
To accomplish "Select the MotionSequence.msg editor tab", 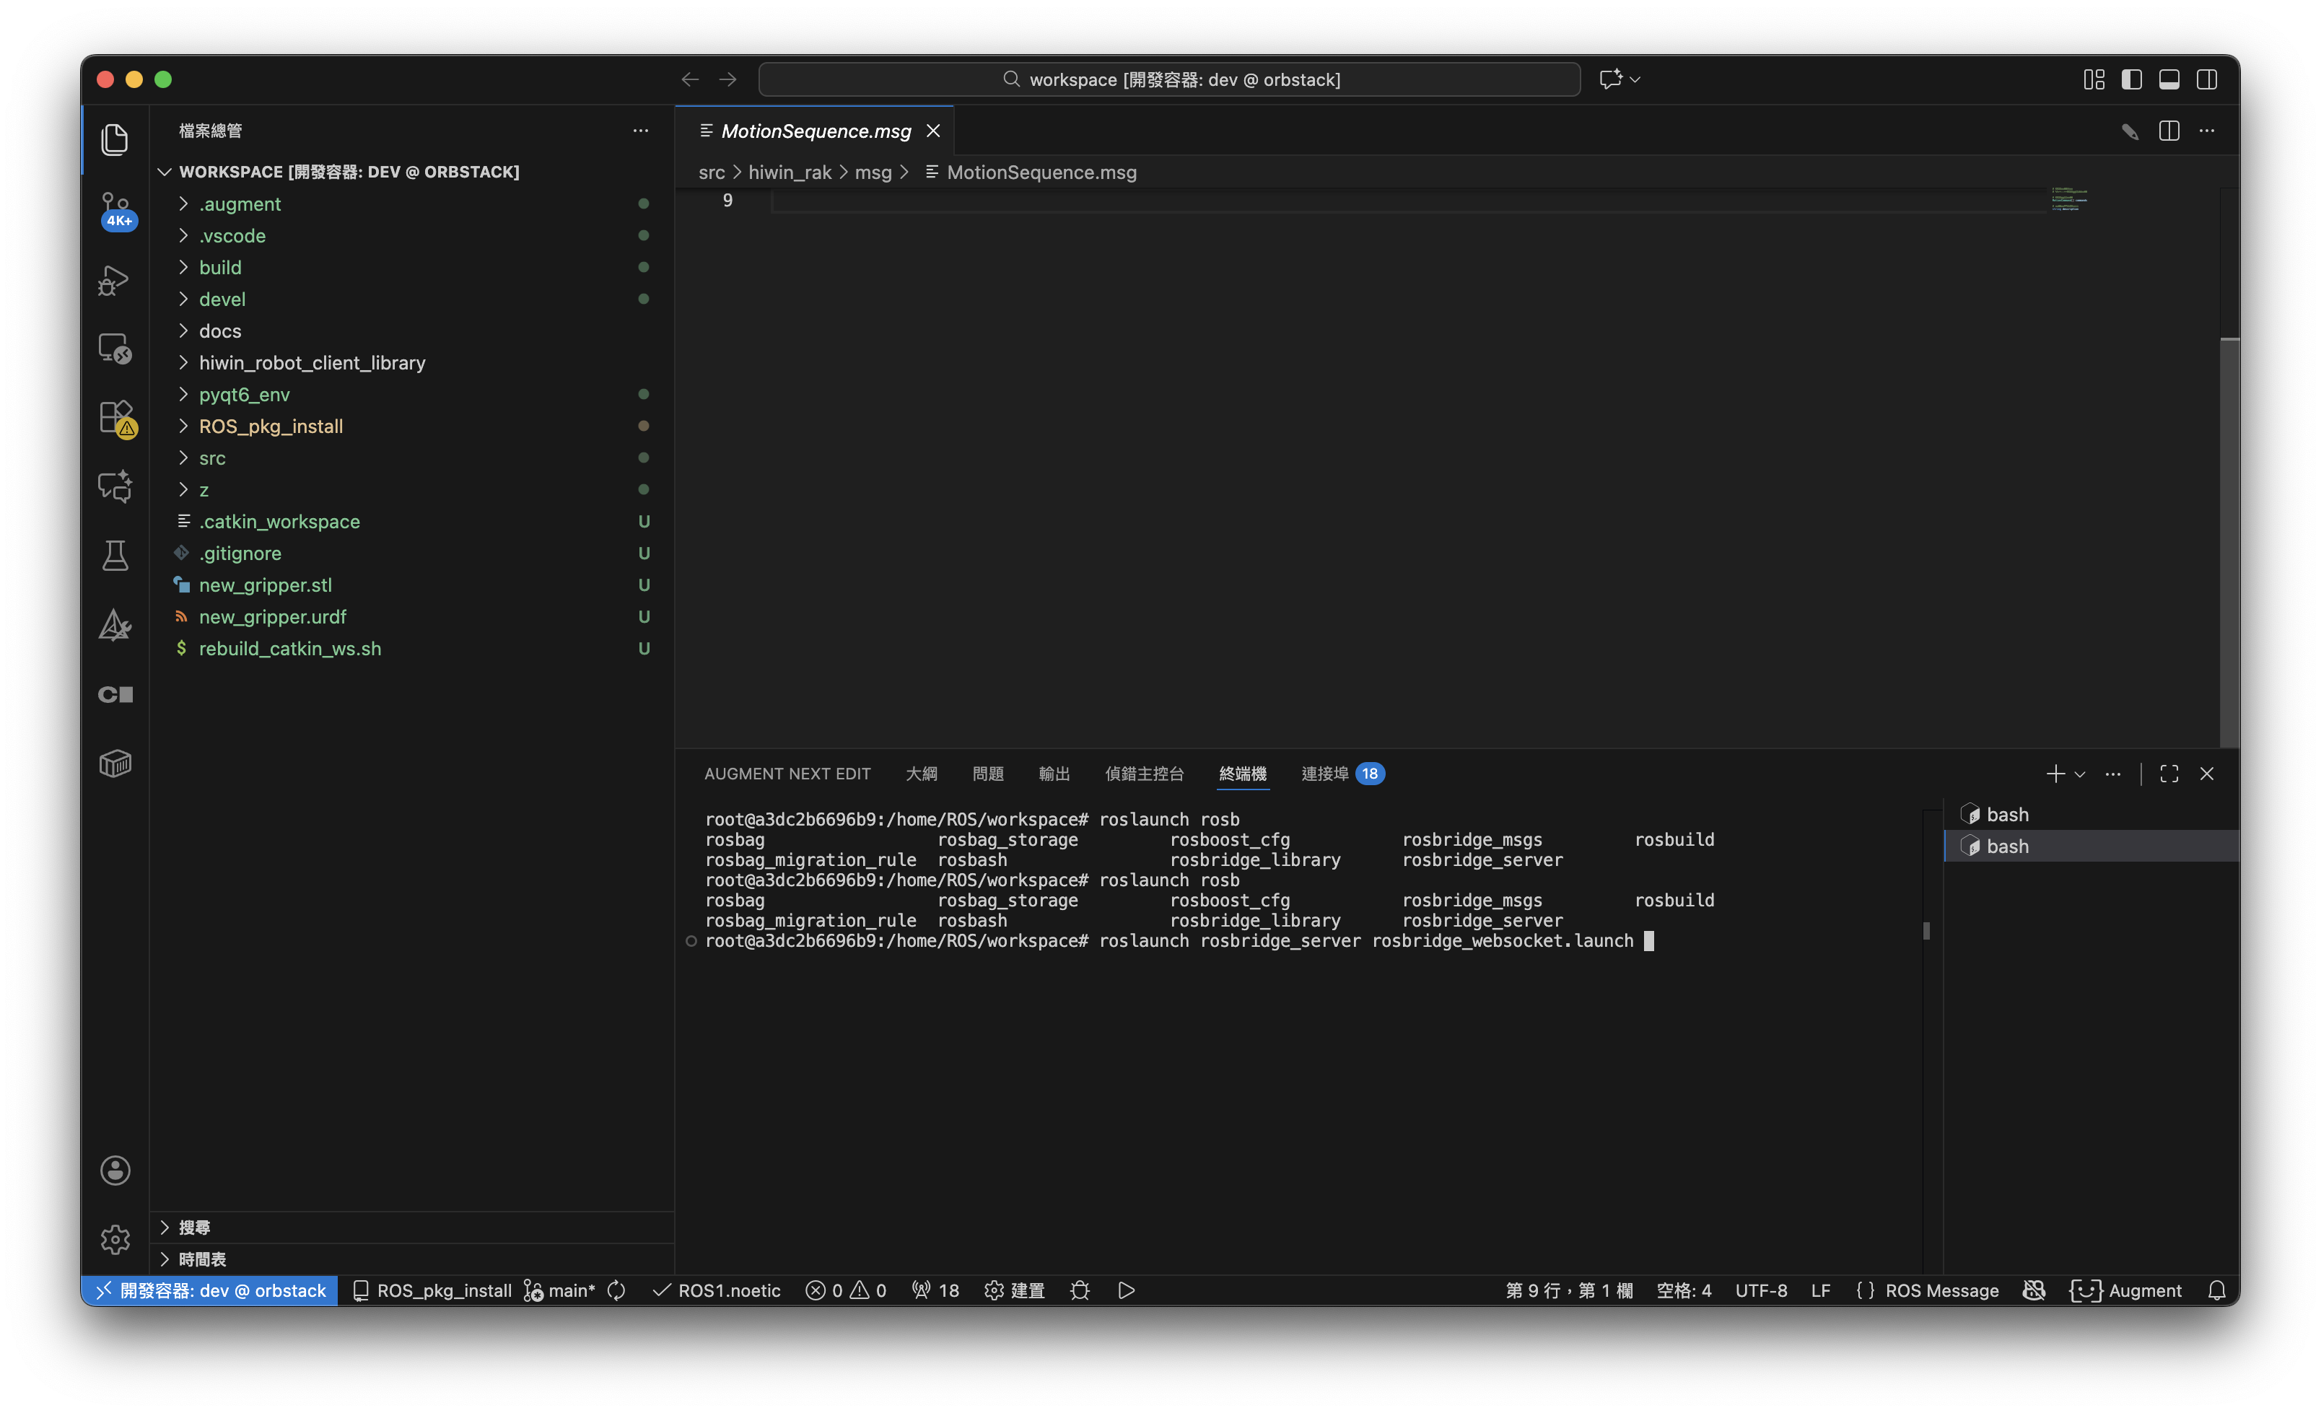I will (815, 131).
